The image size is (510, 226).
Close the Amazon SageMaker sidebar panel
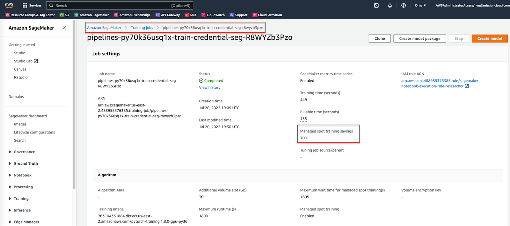click(x=64, y=28)
